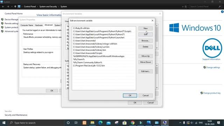Click the Edit text... button
Screen dimensions: 224x126
click(x=146, y=71)
